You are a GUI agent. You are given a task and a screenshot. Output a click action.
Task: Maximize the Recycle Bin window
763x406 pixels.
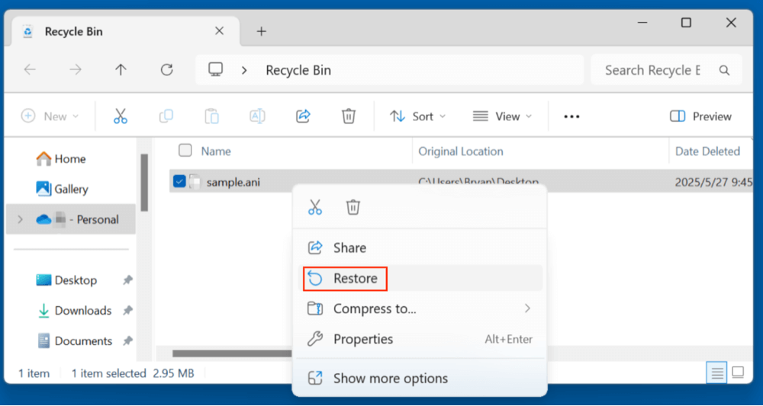pyautogui.click(x=686, y=22)
